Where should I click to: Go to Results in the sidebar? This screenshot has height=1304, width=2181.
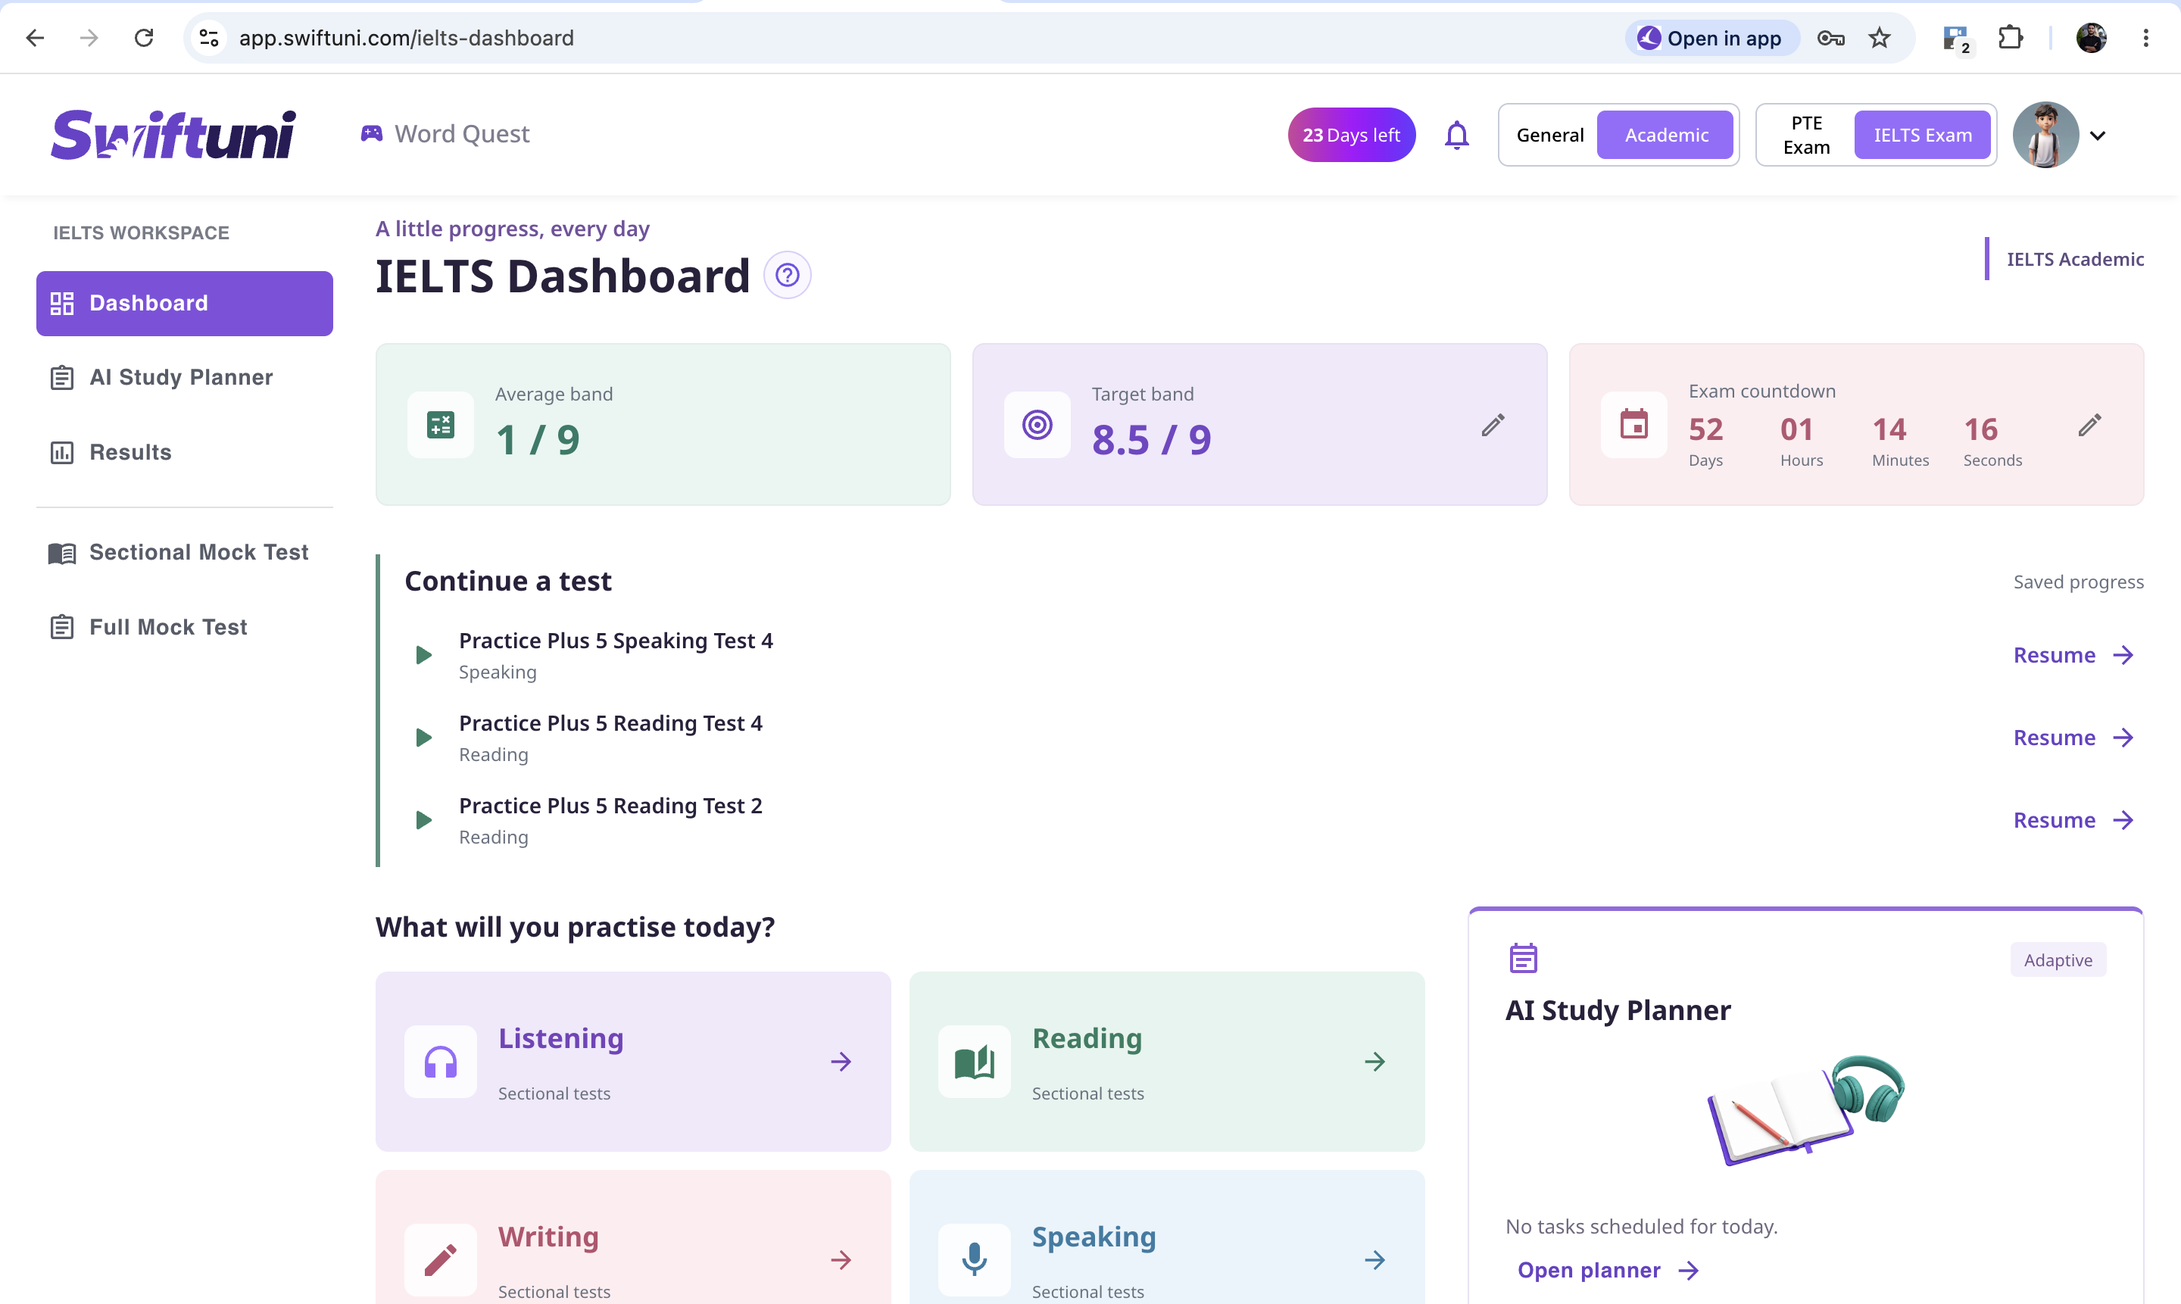coord(185,453)
